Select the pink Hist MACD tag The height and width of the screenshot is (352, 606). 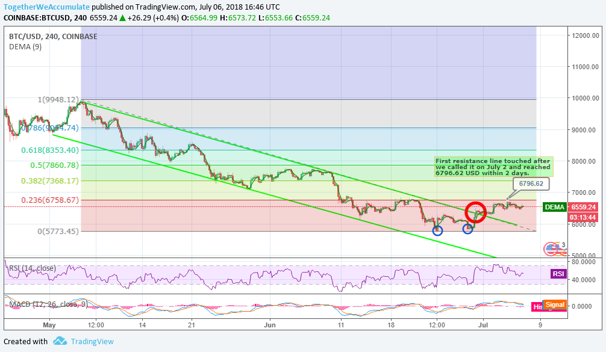(x=537, y=307)
